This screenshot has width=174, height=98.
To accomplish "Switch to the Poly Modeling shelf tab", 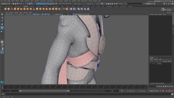I will (x=18, y=6).
